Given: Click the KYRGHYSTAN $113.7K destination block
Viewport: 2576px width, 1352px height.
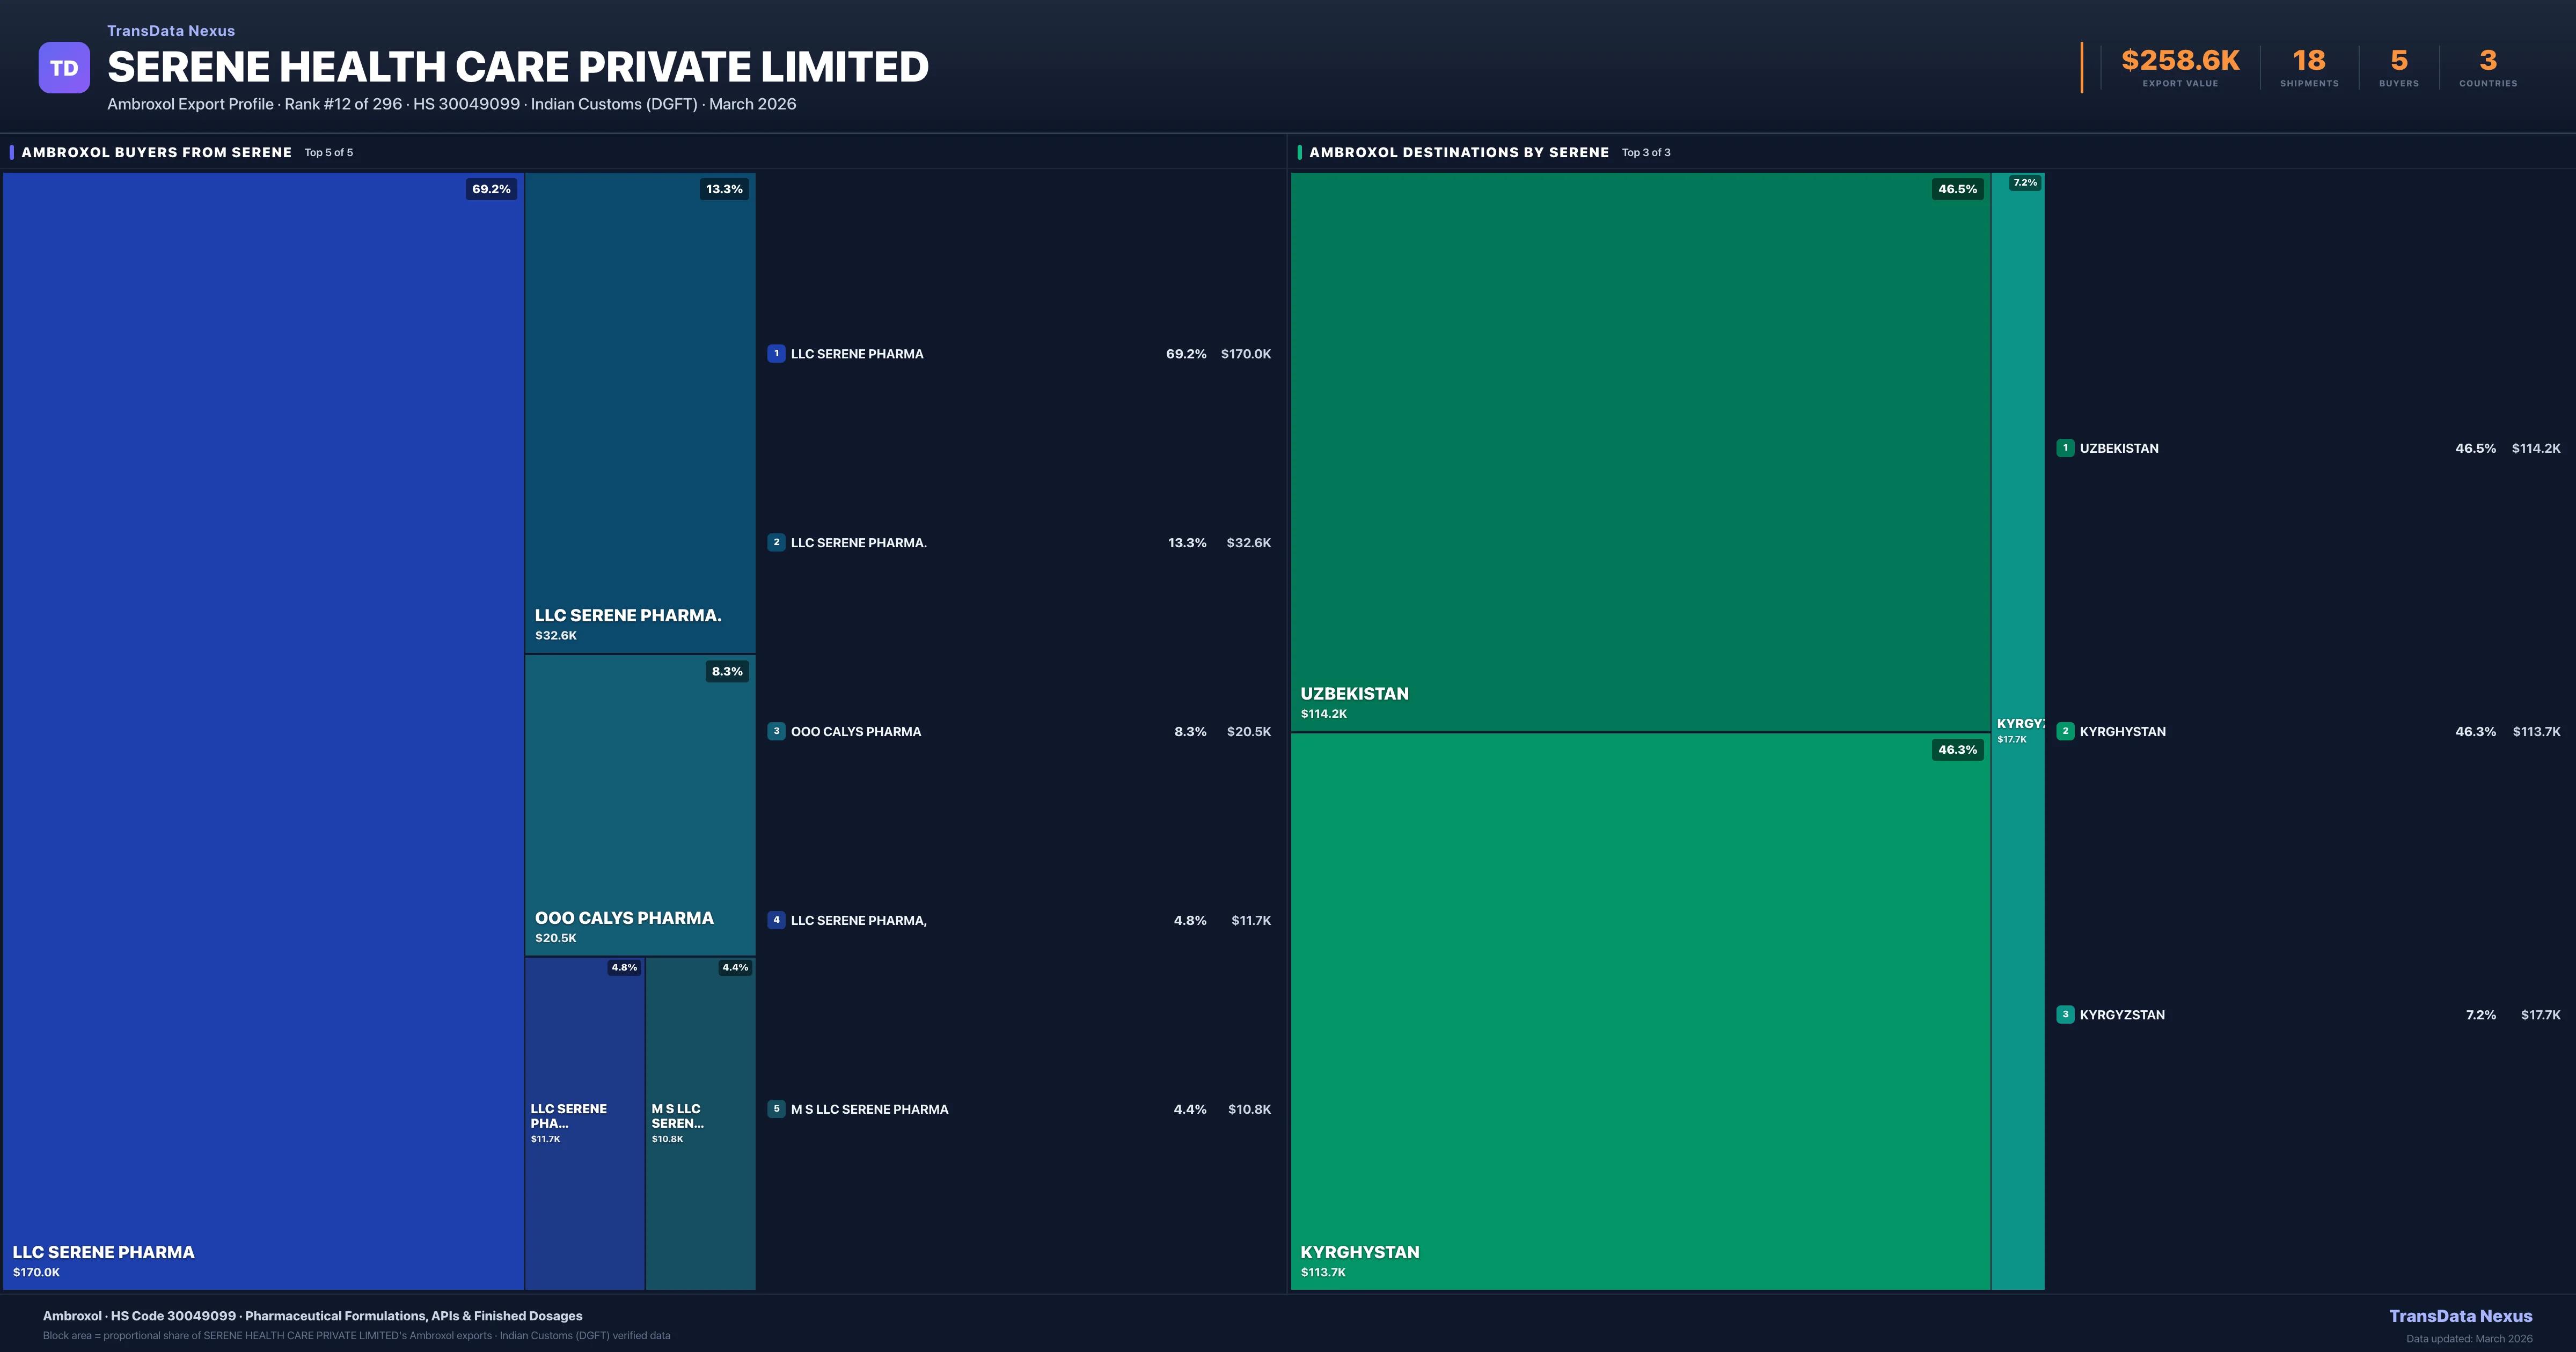Looking at the screenshot, I should [x=1640, y=1010].
